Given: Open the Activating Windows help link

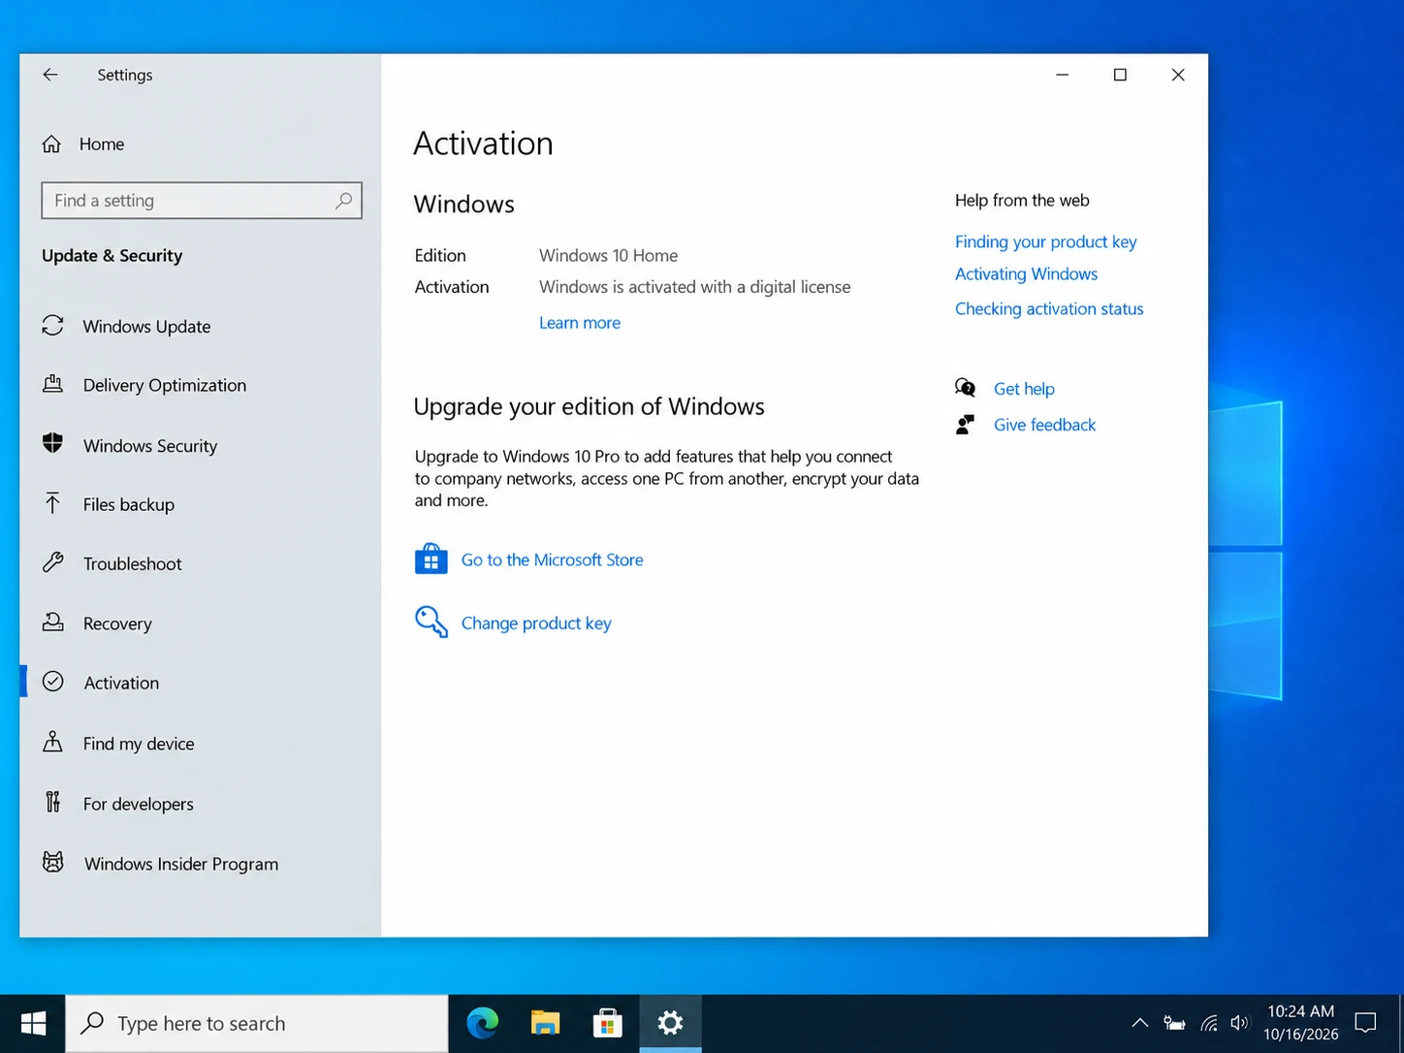Looking at the screenshot, I should click(x=1026, y=274).
